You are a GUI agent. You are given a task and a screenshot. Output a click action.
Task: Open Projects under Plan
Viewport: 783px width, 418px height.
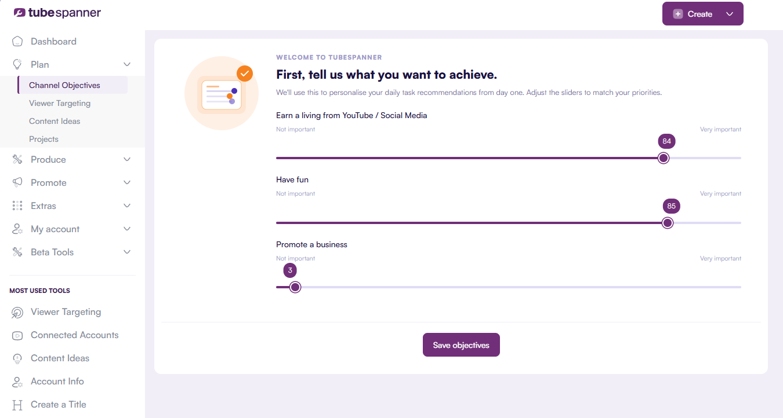click(x=43, y=139)
